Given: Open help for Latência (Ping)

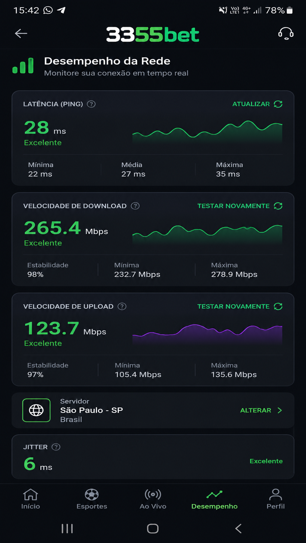Looking at the screenshot, I should pyautogui.click(x=91, y=104).
